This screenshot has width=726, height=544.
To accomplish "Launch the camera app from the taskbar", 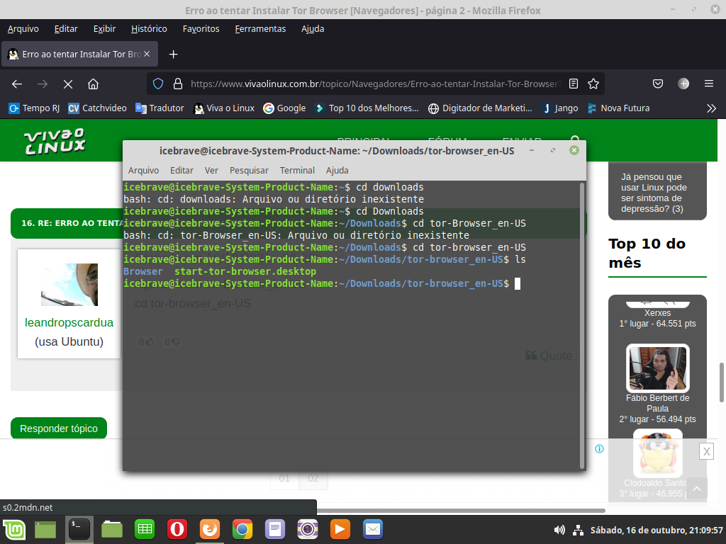I will pos(308,530).
